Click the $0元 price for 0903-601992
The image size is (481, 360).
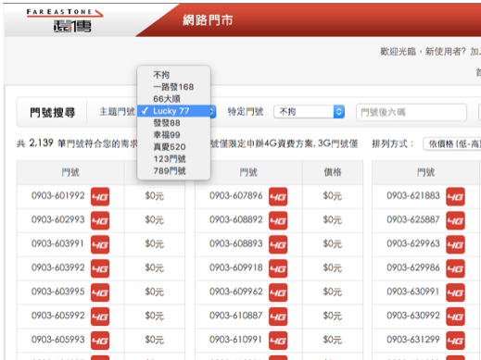pos(155,196)
